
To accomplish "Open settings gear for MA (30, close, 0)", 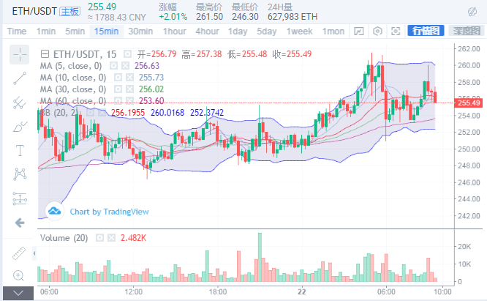I will (118, 89).
